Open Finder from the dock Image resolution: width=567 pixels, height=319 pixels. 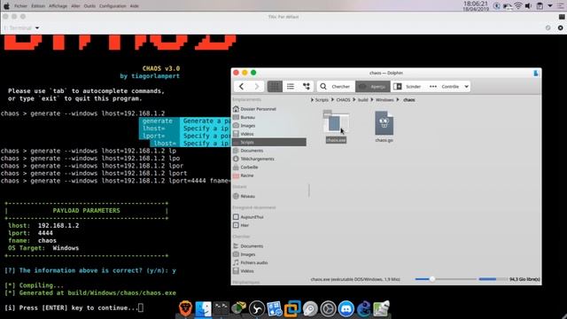203,308
